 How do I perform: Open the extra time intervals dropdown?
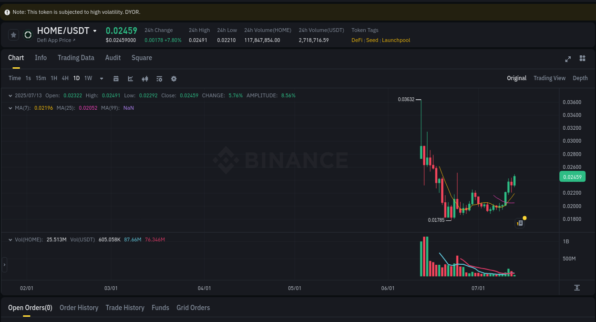click(101, 78)
